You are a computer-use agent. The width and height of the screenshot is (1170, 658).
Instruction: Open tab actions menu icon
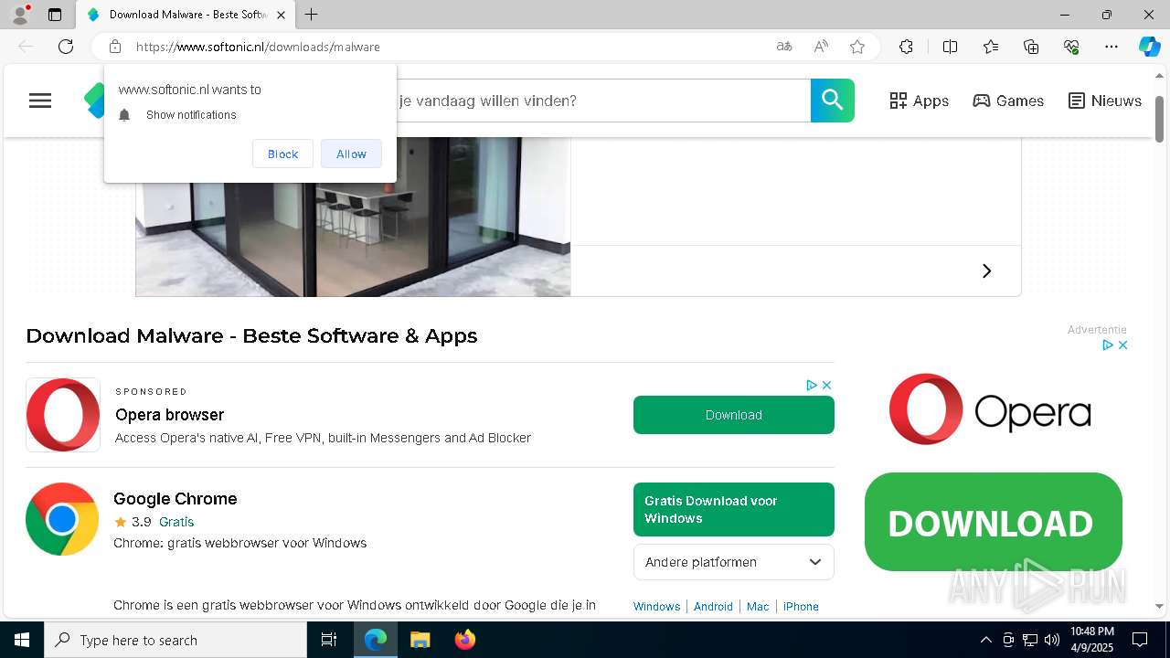tap(55, 15)
